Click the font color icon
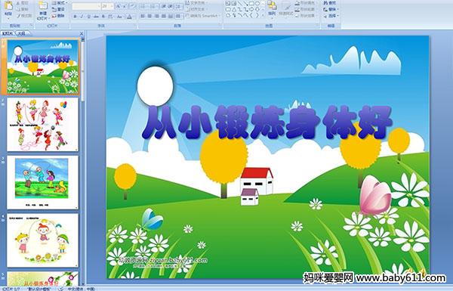This screenshot has width=453, height=291. [x=129, y=17]
